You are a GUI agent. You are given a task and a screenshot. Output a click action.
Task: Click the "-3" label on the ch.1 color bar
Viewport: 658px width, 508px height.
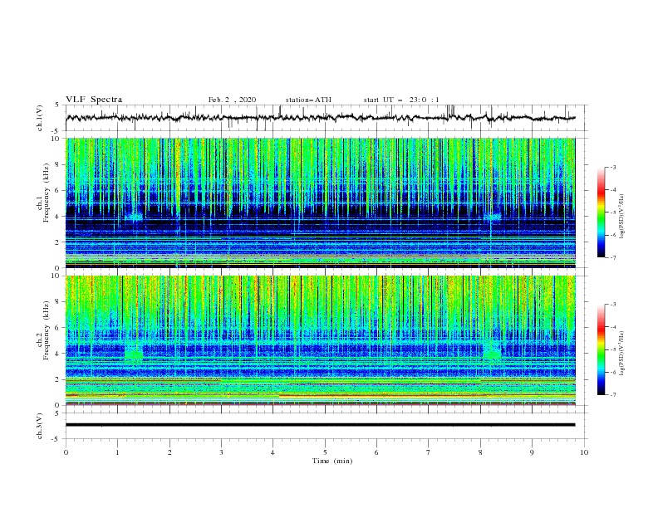click(612, 167)
